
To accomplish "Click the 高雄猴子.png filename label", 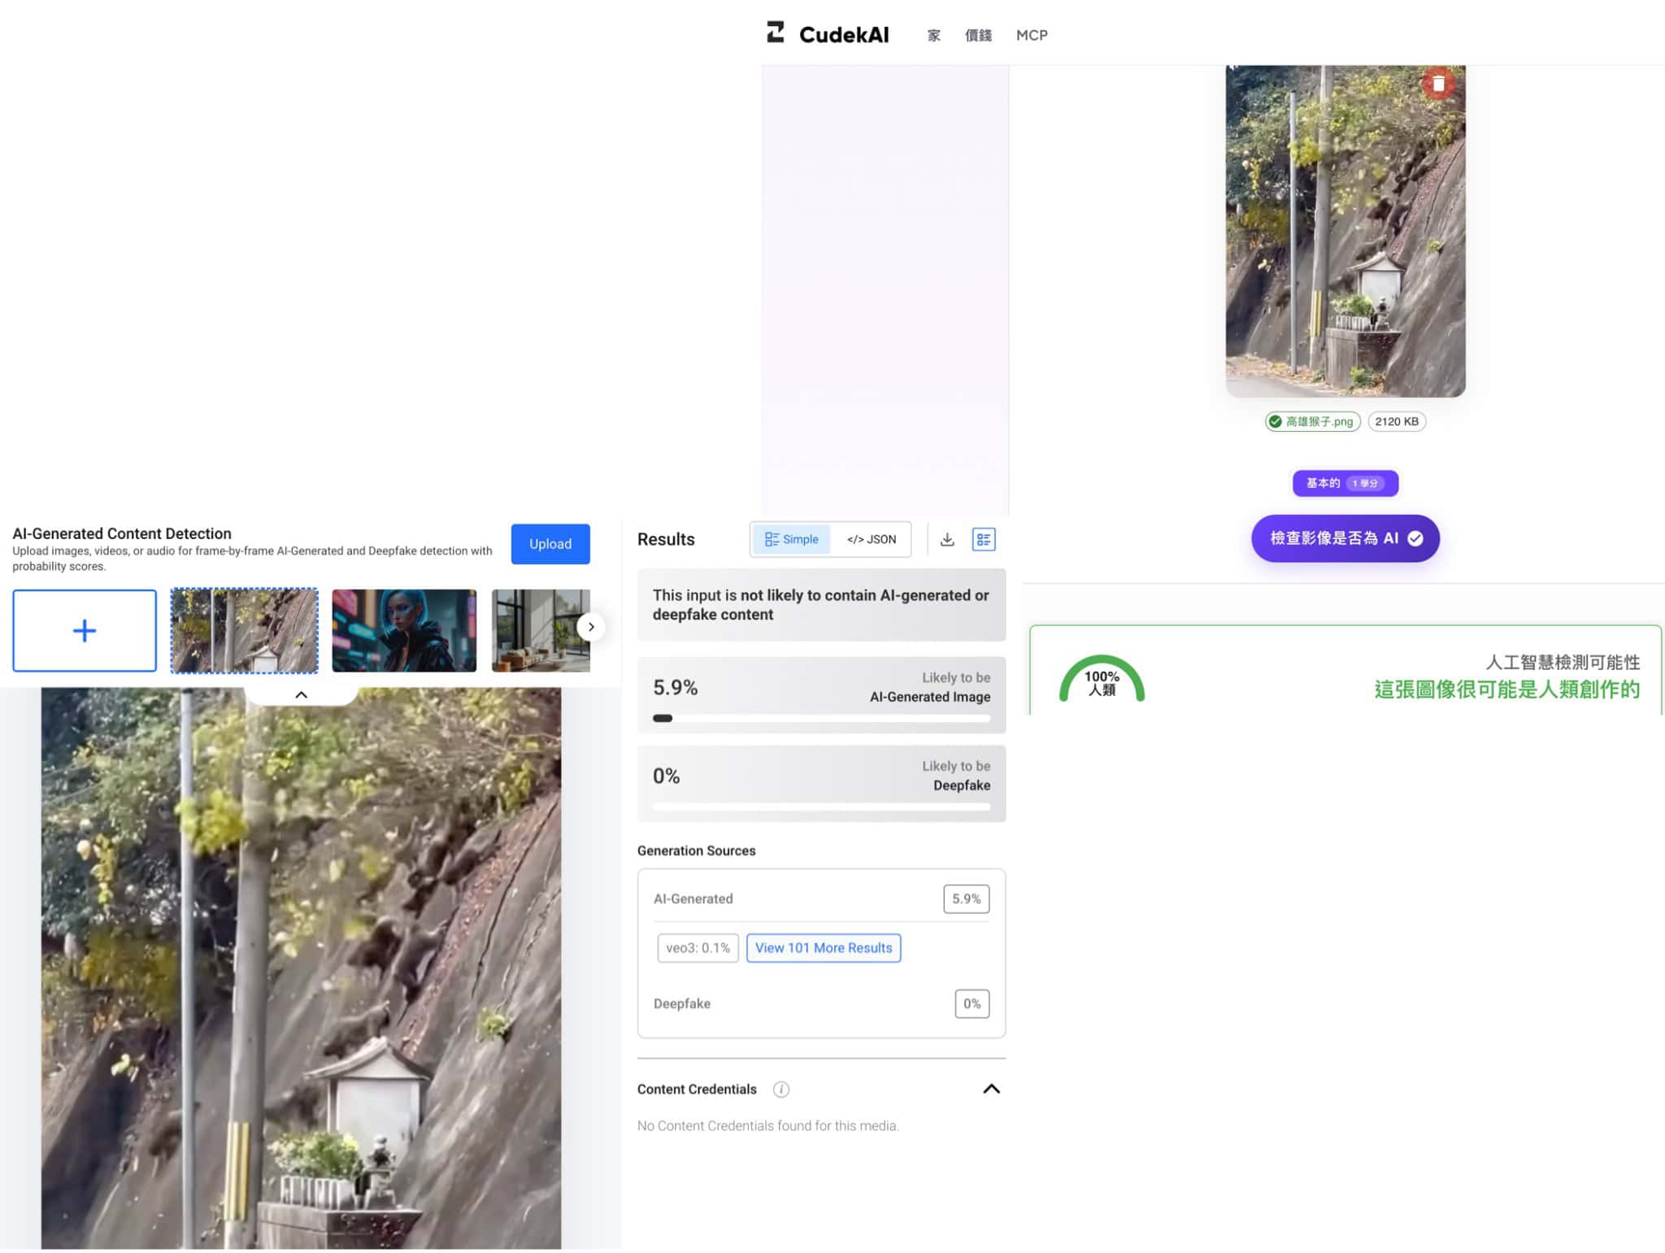I will pyautogui.click(x=1319, y=421).
